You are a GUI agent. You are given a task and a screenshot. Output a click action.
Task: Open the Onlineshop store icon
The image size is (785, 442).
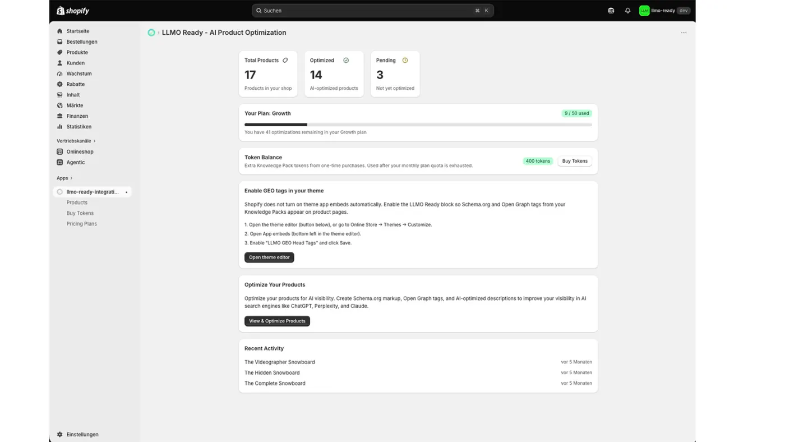[x=60, y=152]
